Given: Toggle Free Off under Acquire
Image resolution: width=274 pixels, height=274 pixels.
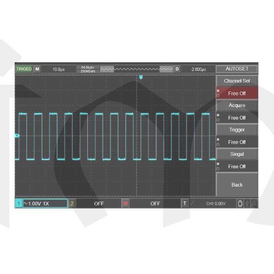Looking at the screenshot, I should [x=237, y=118].
